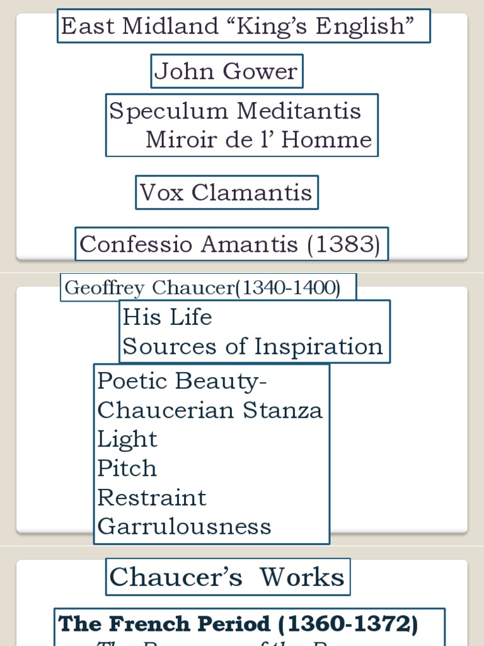Select the Miroir de l' Homme text
The height and width of the screenshot is (646, 484).
tap(258, 139)
